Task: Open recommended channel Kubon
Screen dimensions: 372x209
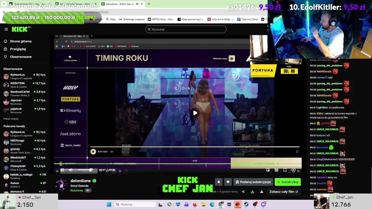Action: (25, 185)
